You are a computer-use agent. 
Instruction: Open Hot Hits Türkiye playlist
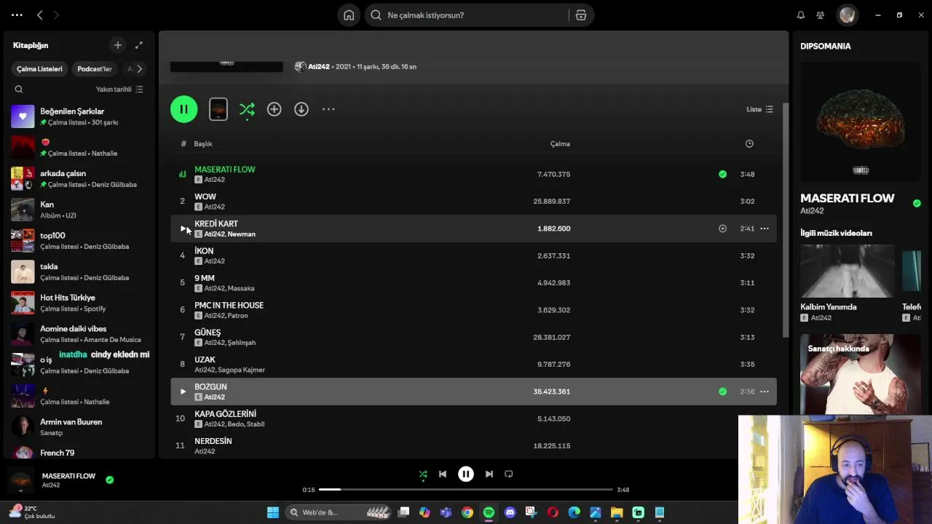pos(80,303)
